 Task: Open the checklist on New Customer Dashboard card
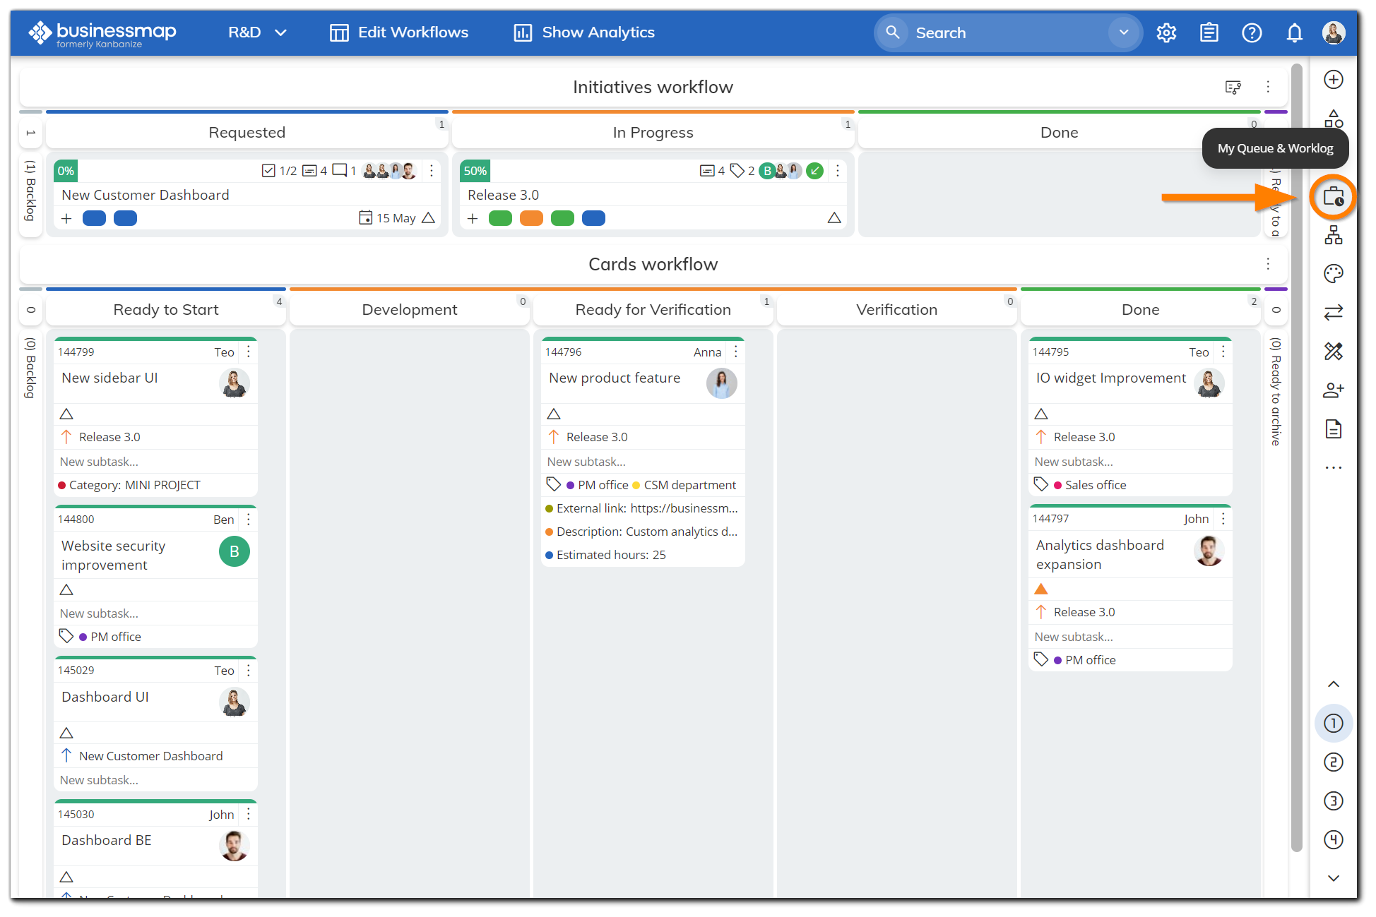click(x=268, y=170)
